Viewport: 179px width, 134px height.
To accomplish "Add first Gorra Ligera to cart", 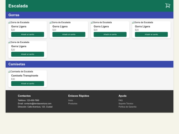I will pos(28,34).
